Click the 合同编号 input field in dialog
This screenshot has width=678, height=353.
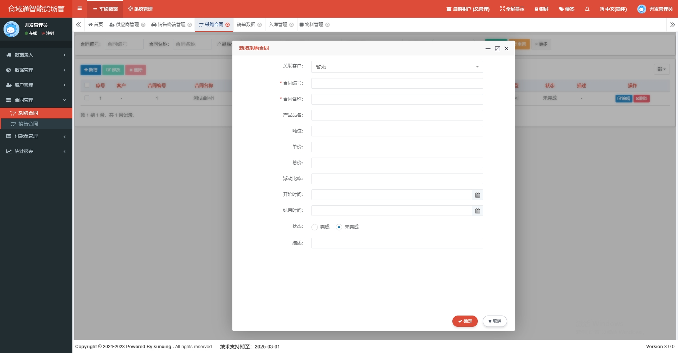tap(397, 83)
